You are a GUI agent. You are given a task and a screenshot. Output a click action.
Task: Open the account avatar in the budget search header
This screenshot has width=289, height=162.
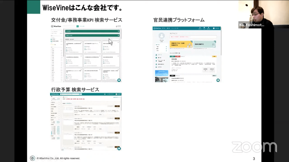click(116, 94)
